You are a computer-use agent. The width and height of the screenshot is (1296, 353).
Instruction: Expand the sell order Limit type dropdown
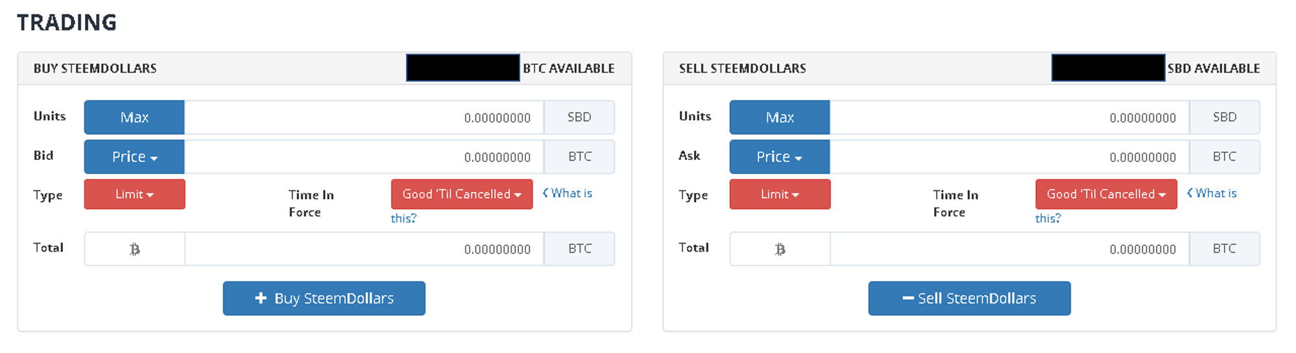tap(780, 194)
